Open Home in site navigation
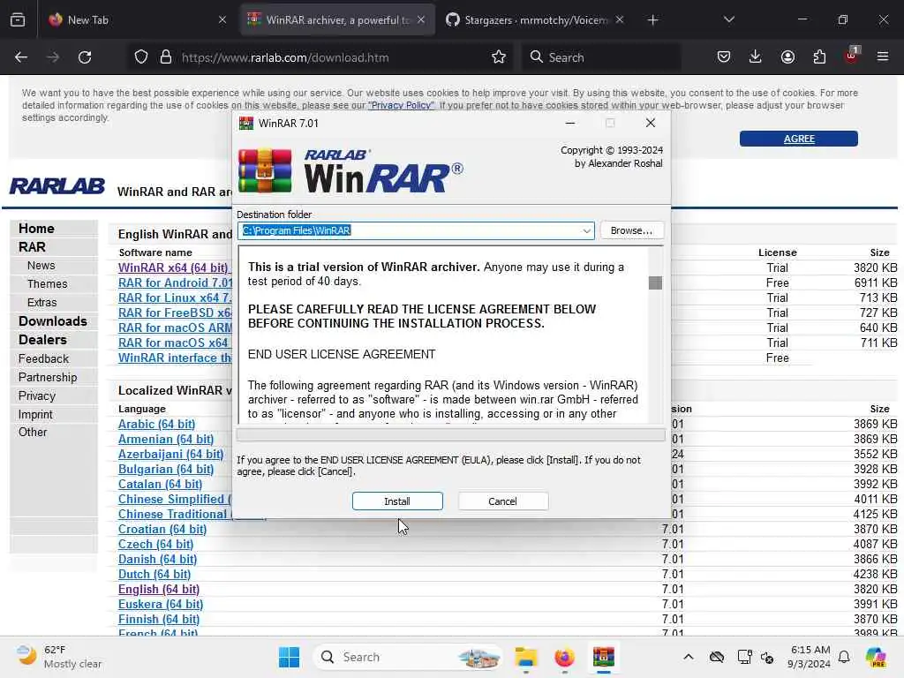 coord(36,229)
